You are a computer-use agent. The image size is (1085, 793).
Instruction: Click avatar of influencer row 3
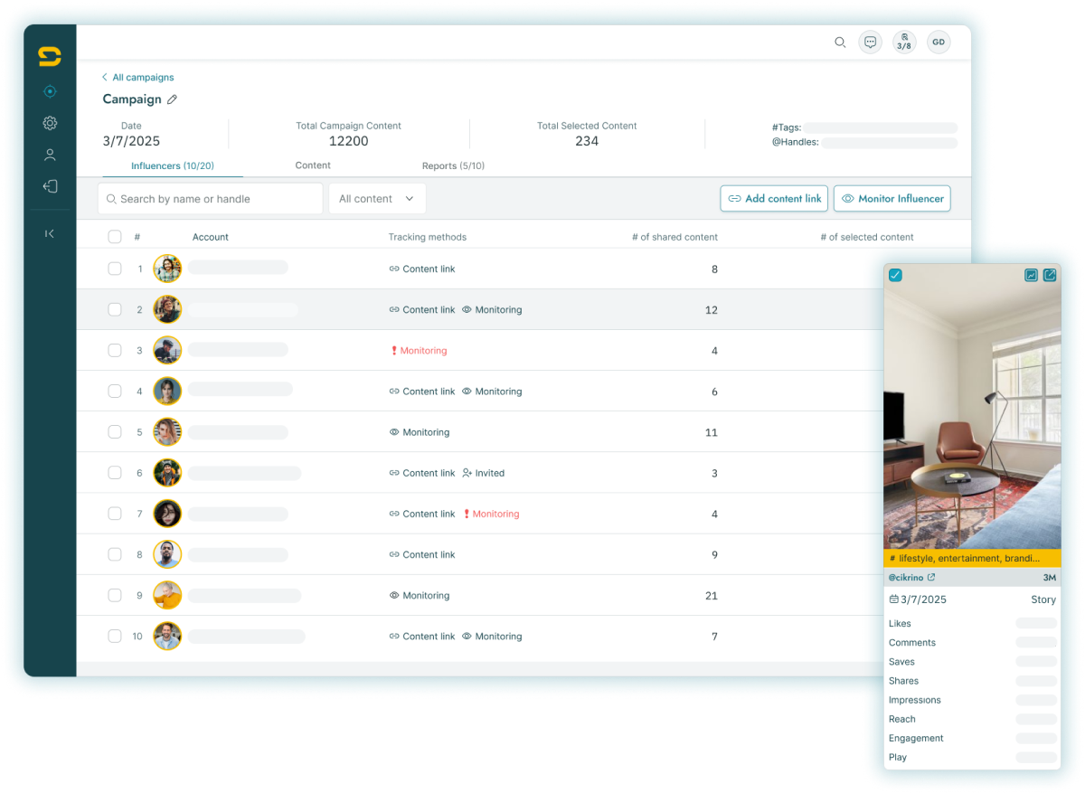click(167, 350)
